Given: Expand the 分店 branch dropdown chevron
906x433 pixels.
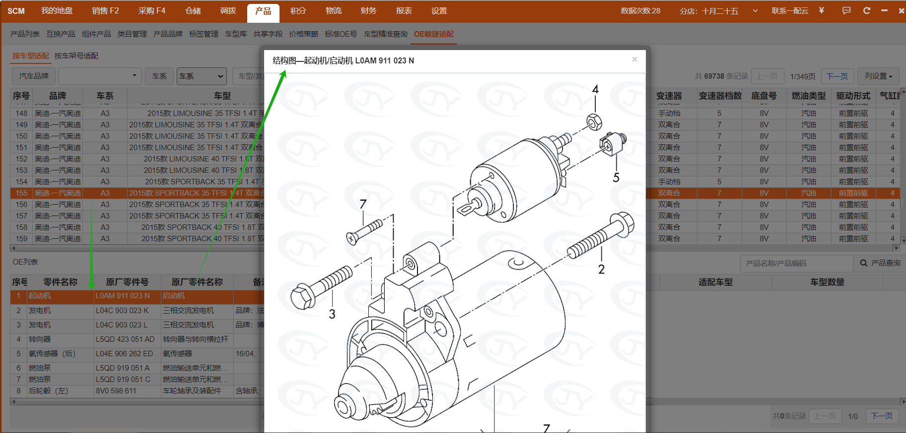Looking at the screenshot, I should [x=755, y=11].
